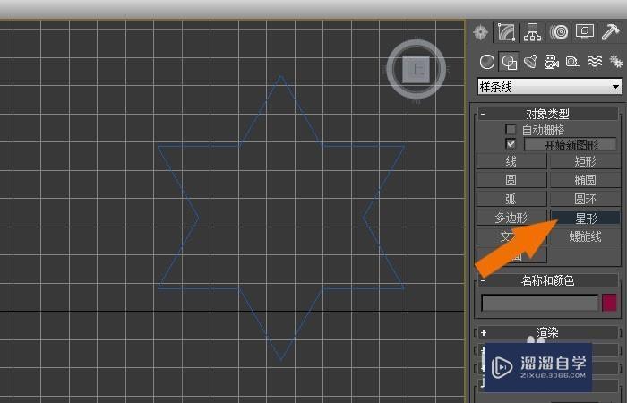Select the Shapes category icon
The image size is (627, 403).
click(x=509, y=62)
